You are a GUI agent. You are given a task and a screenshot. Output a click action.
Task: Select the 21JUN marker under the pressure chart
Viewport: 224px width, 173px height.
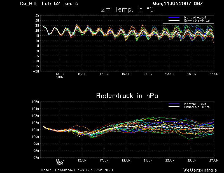pyautogui.click(x=148, y=160)
